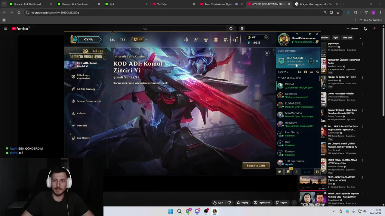Image resolution: width=385 pixels, height=216 pixels.
Task: Mute the splash art animation sound
Action: (x=267, y=53)
